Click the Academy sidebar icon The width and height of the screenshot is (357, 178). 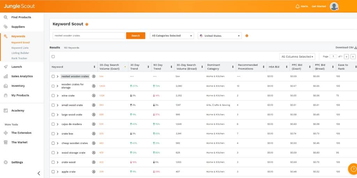(6, 111)
